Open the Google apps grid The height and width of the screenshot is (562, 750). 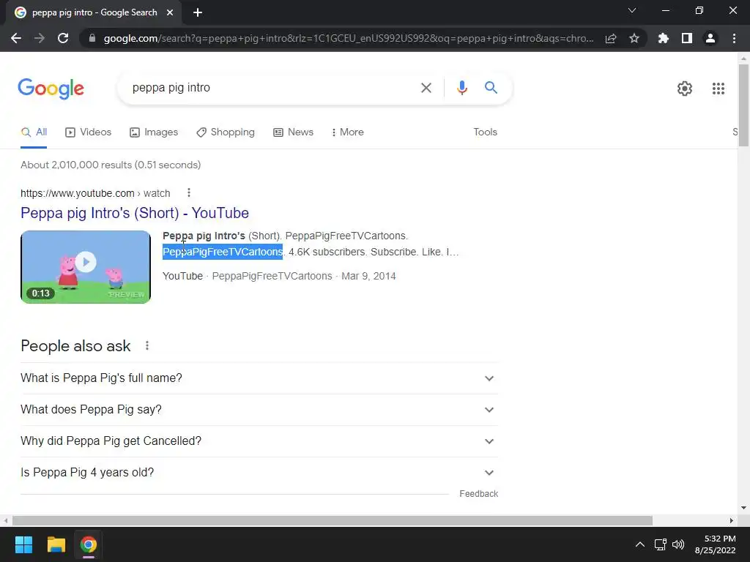719,89
